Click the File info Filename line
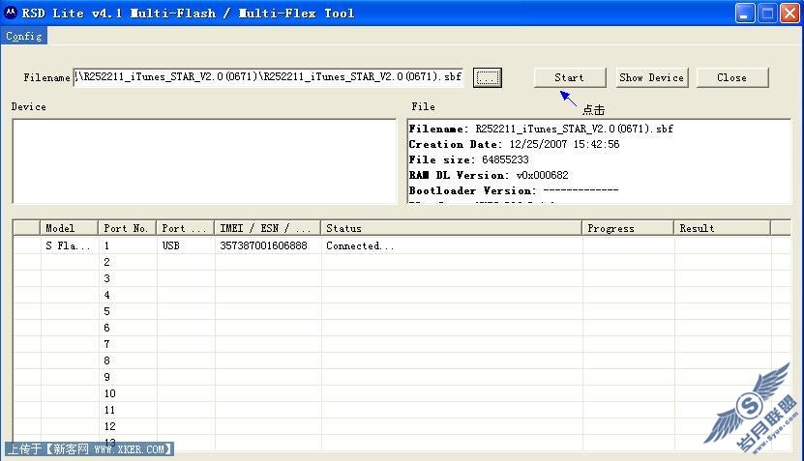 pyautogui.click(x=541, y=130)
